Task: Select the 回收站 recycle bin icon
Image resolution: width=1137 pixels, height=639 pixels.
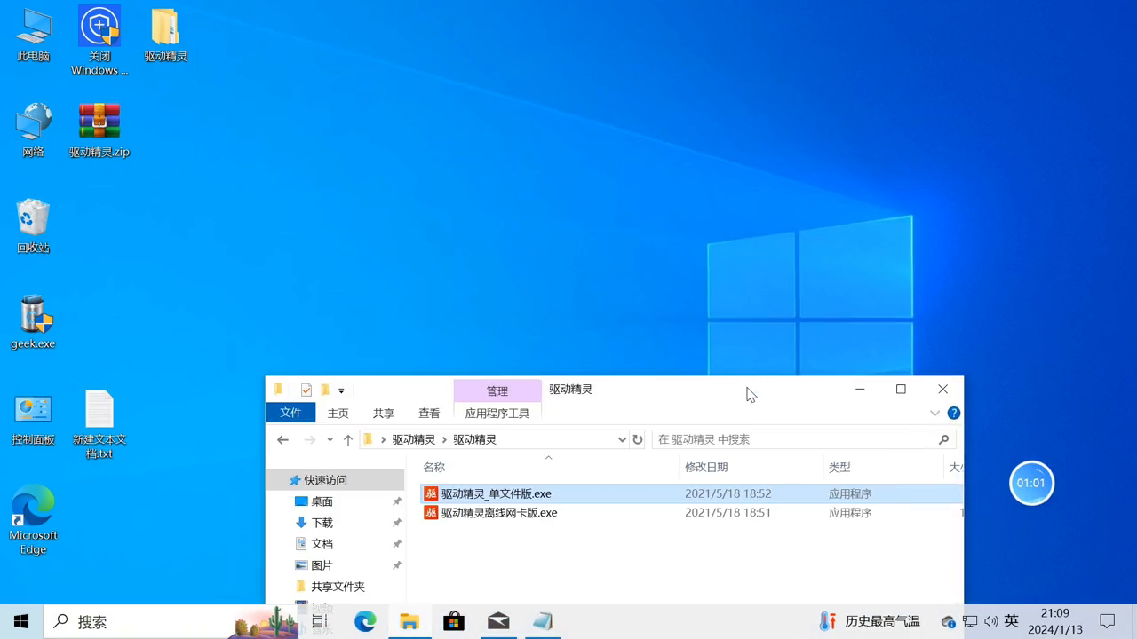Action: click(33, 226)
